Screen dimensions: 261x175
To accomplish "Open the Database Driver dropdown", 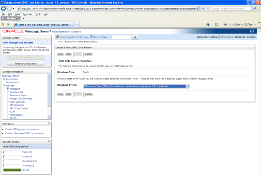I will point(188,86).
